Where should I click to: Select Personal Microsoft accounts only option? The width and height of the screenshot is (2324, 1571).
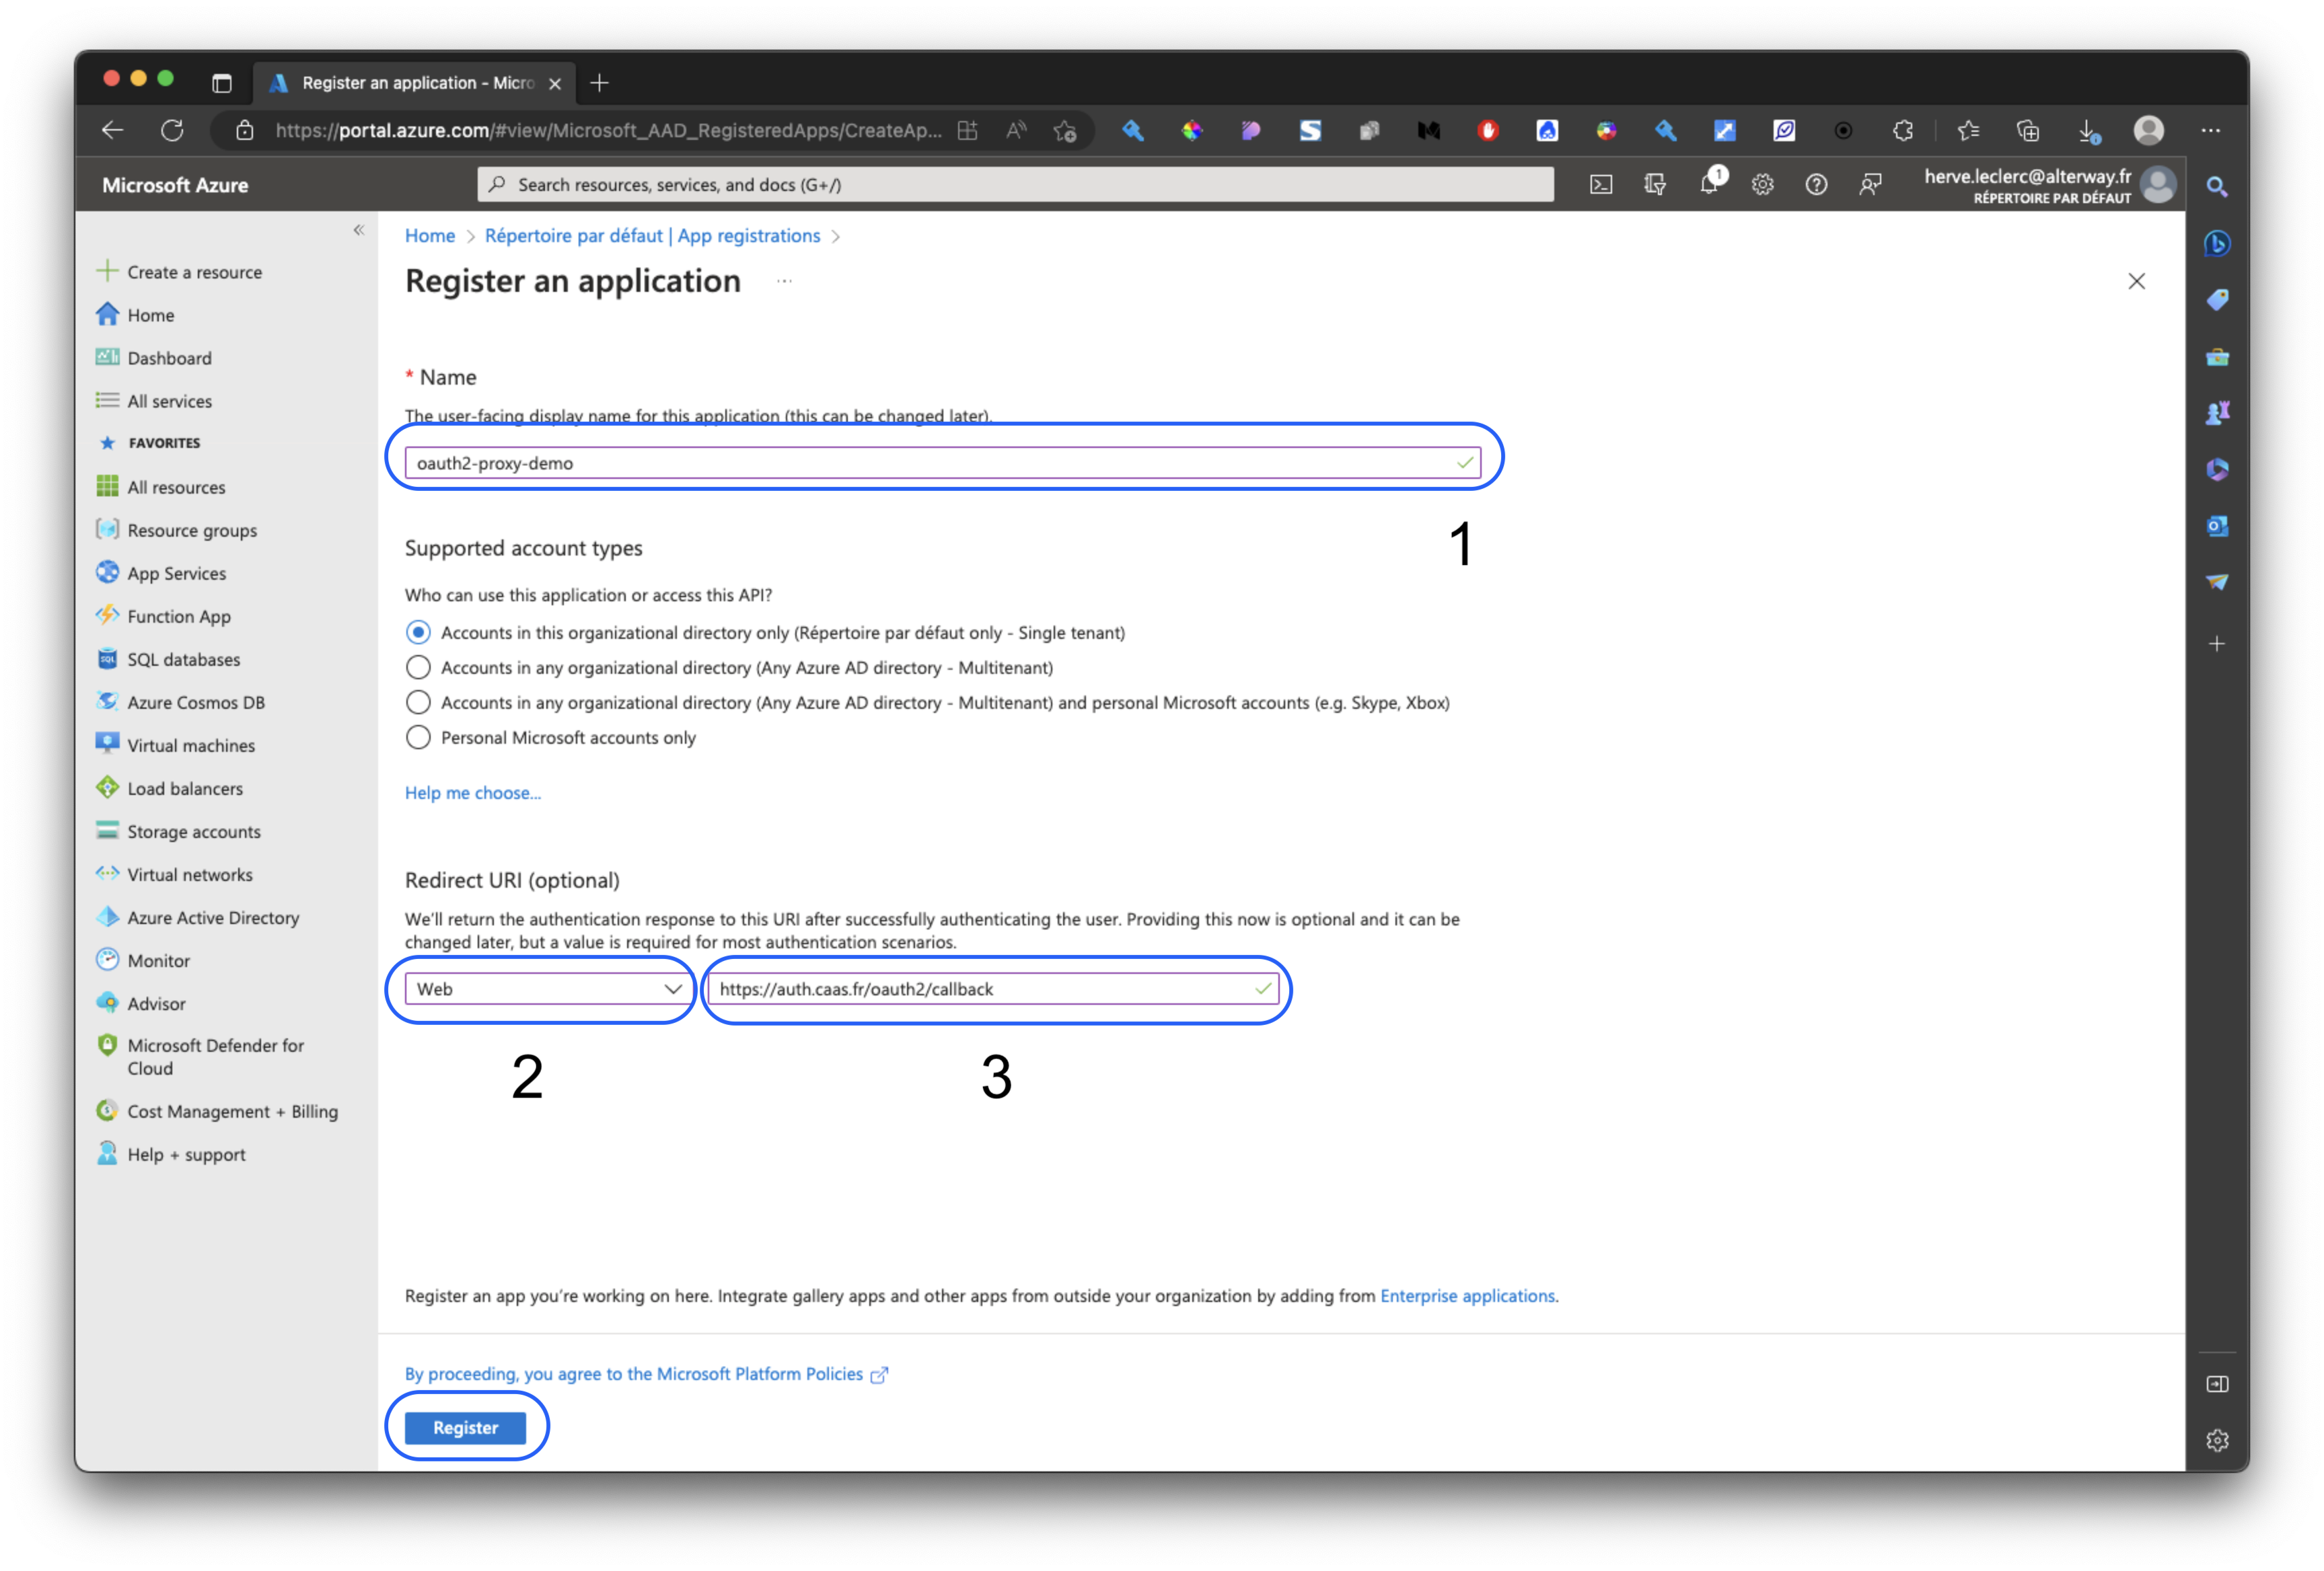pyautogui.click(x=418, y=738)
